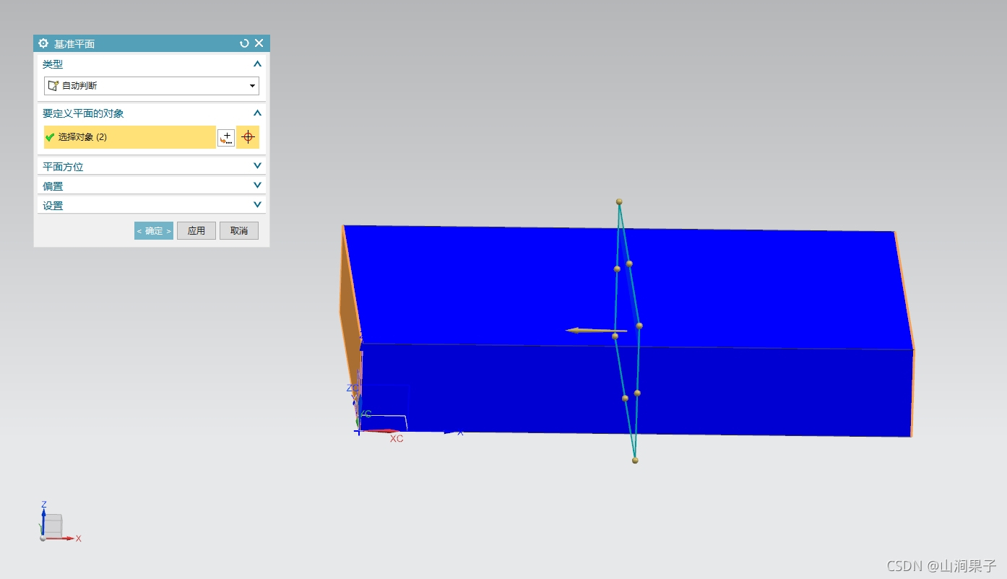The height and width of the screenshot is (579, 1007).
Task: Expand the 设置 section
Action: 257,205
